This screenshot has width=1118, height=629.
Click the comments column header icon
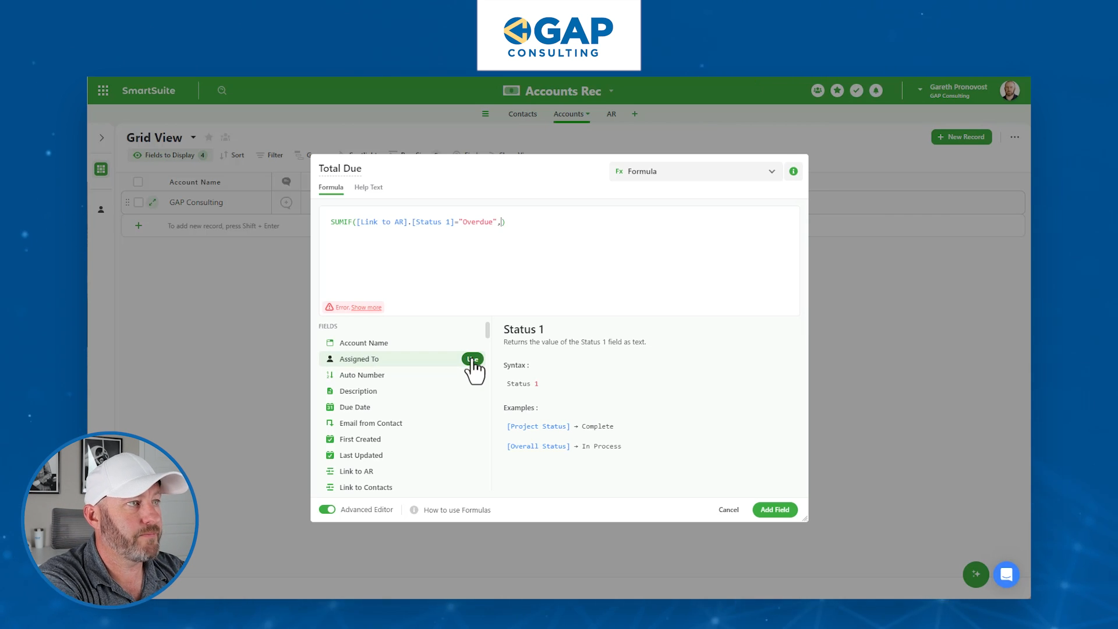click(x=286, y=182)
